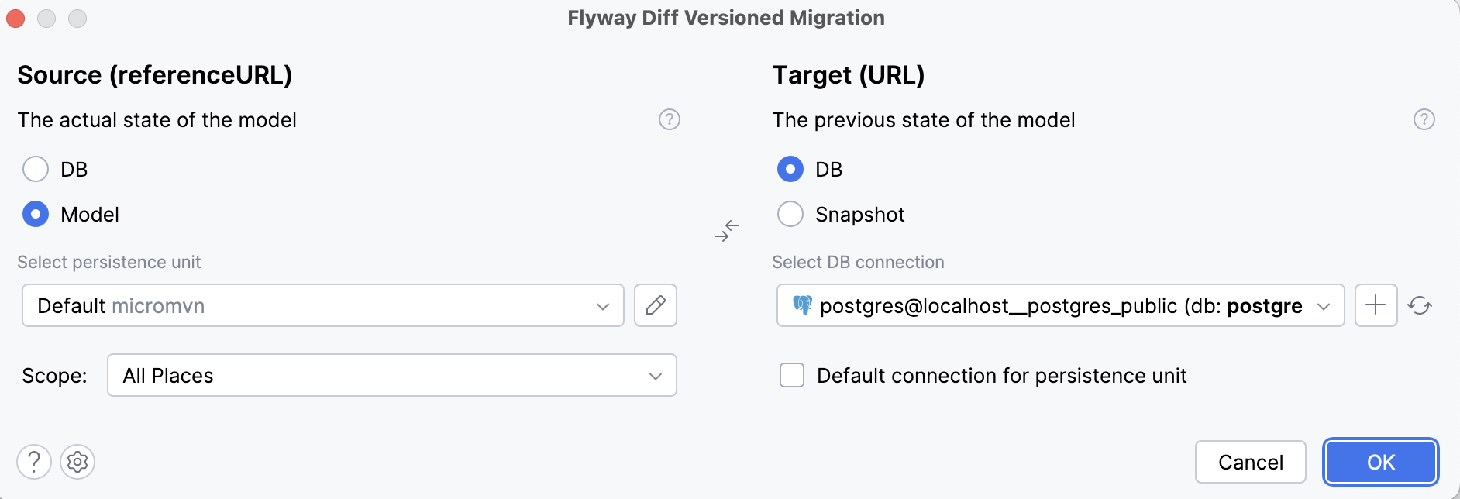The height and width of the screenshot is (499, 1460).
Task: Close the Flyway Diff dialog window
Action: click(x=15, y=19)
